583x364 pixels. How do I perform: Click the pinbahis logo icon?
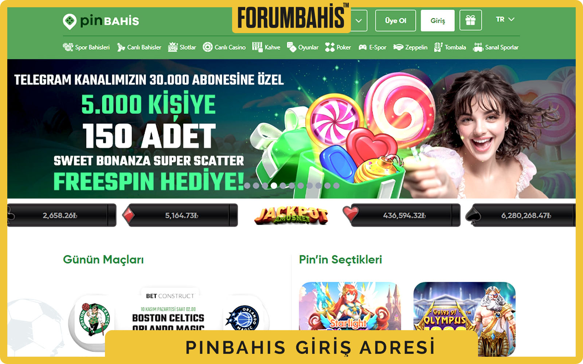point(69,21)
